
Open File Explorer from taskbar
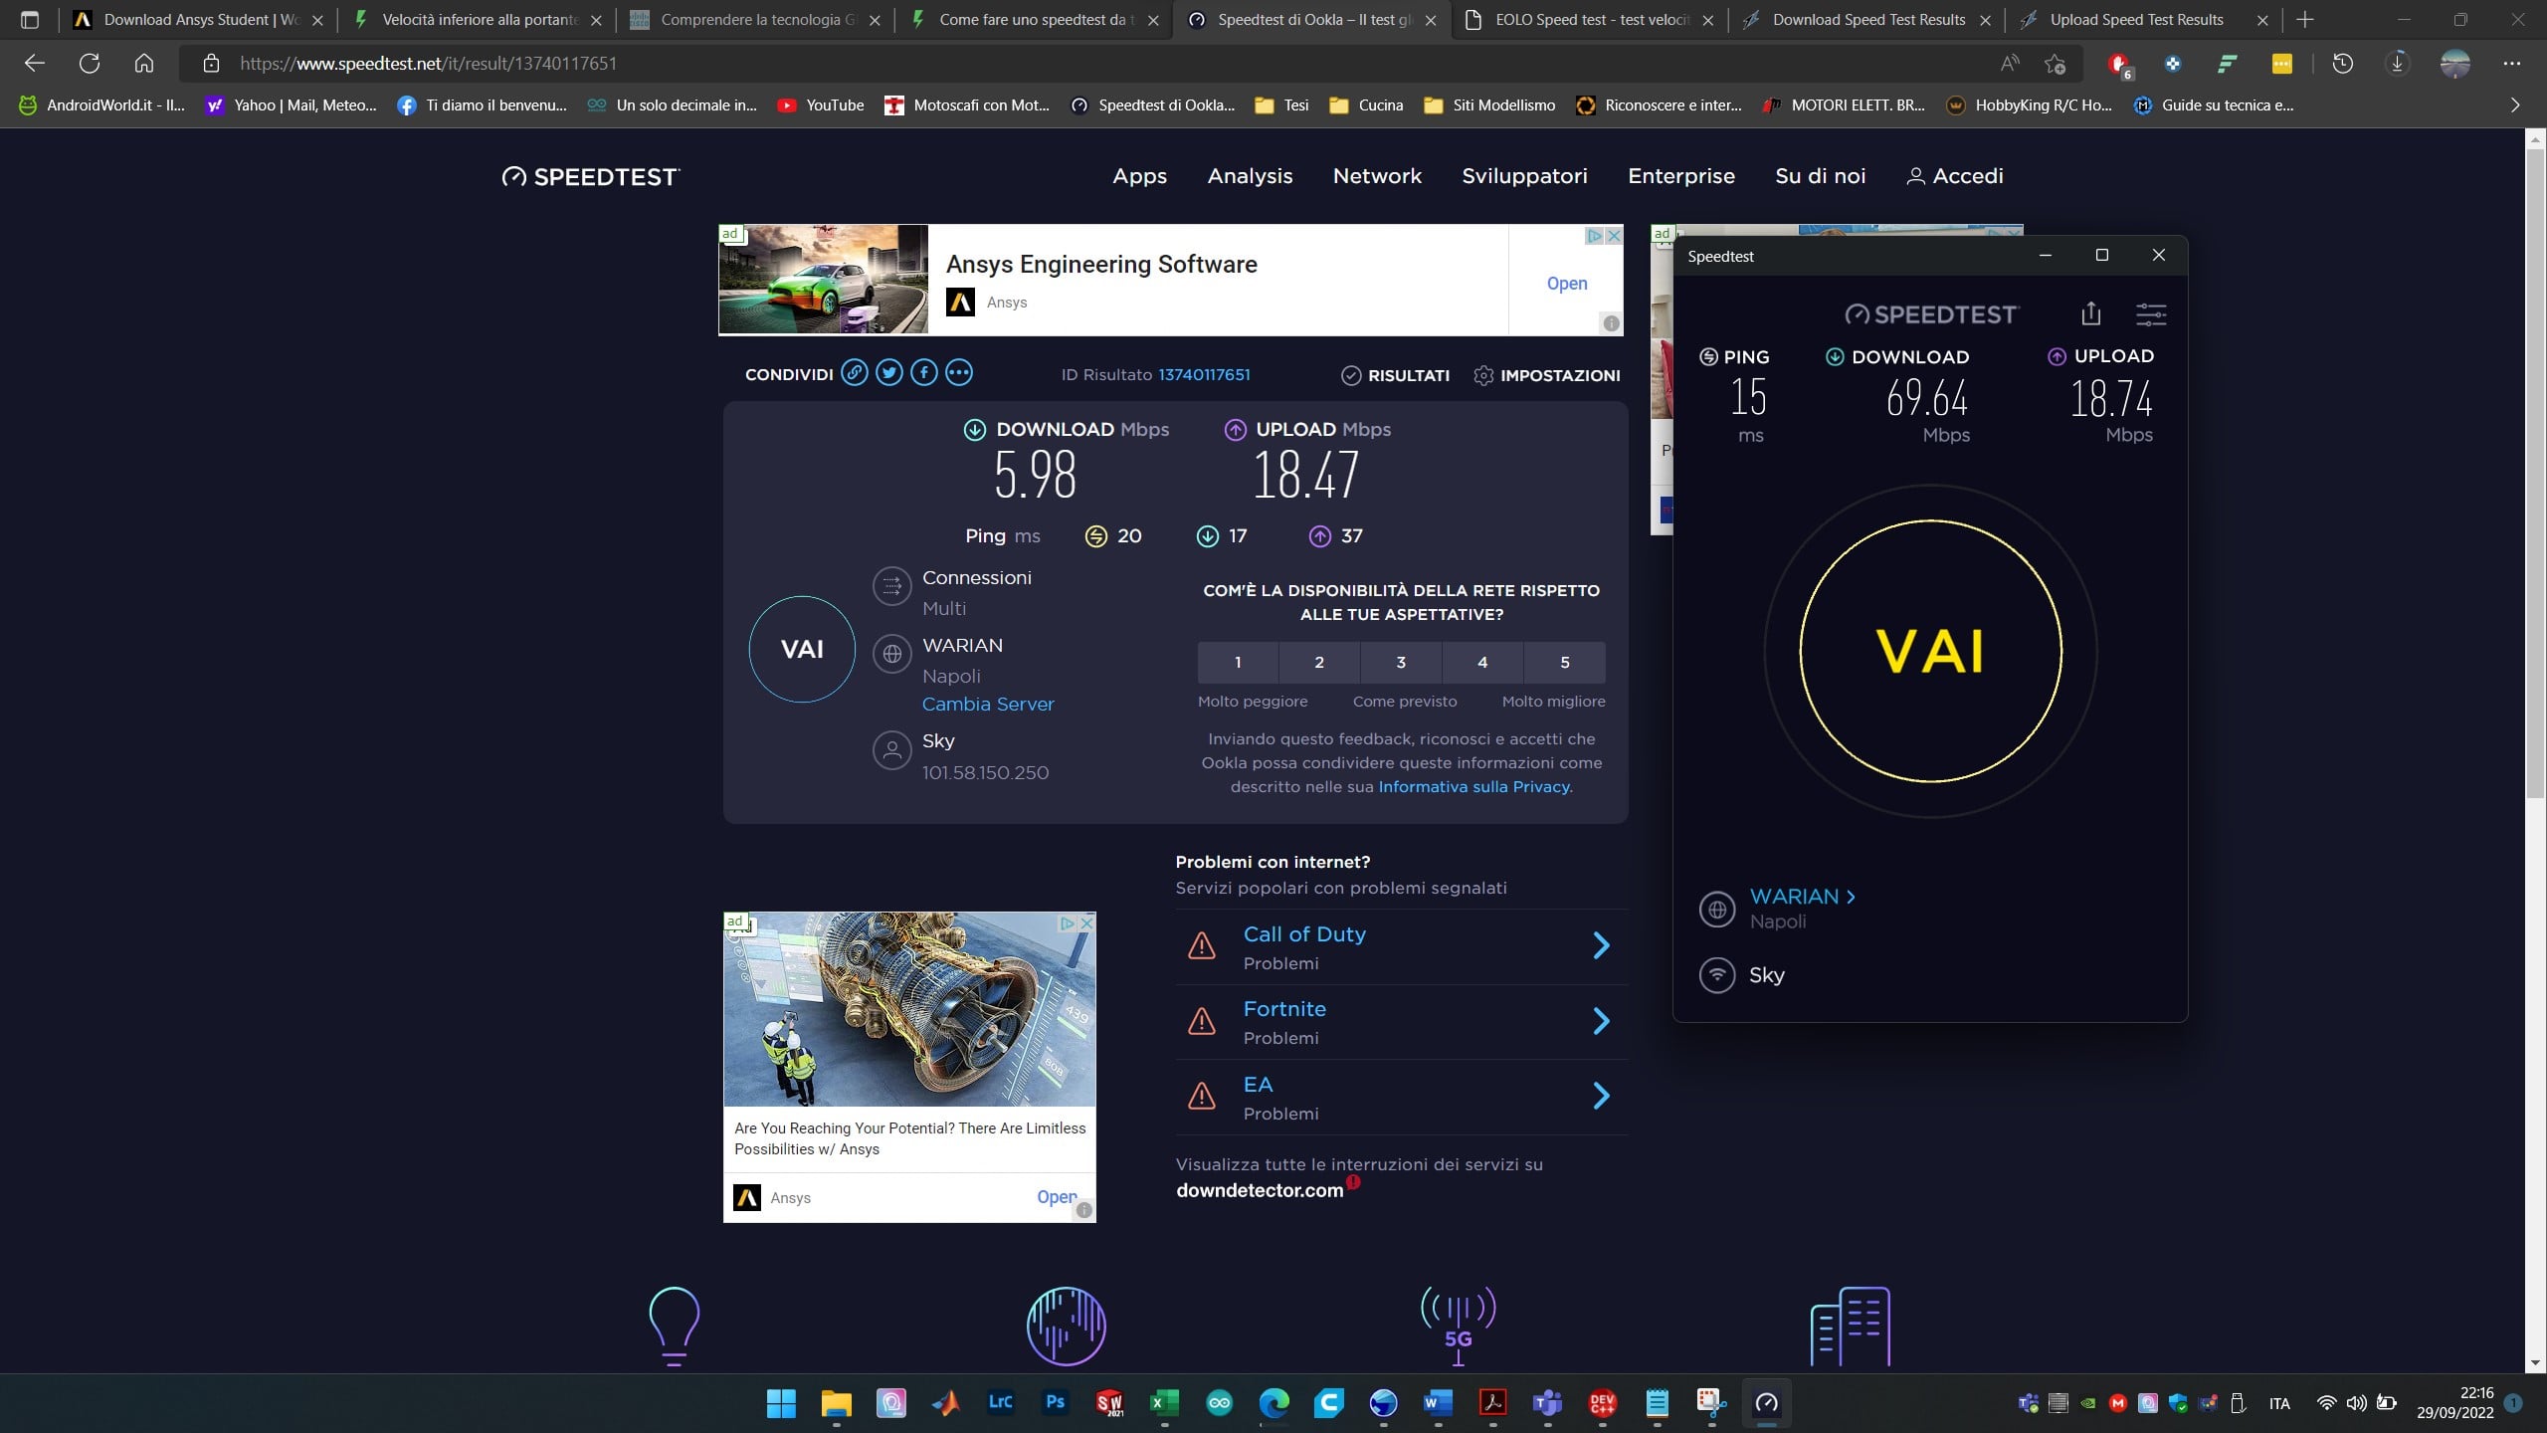(x=836, y=1403)
